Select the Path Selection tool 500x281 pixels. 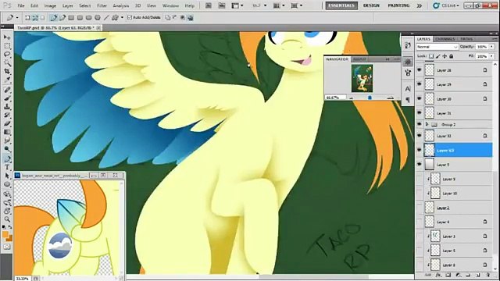click(x=7, y=176)
